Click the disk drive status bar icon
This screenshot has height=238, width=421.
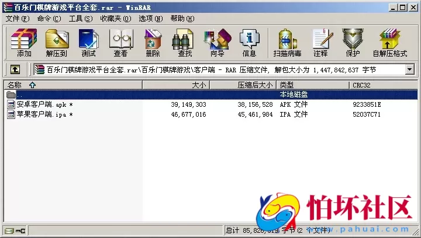[9, 230]
